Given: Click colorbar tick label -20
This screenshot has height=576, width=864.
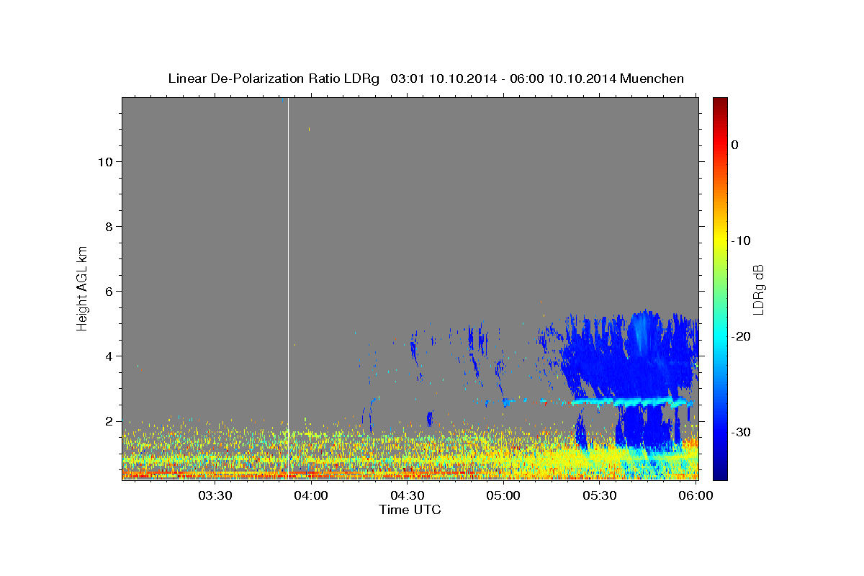Looking at the screenshot, I should pyautogui.click(x=741, y=336).
